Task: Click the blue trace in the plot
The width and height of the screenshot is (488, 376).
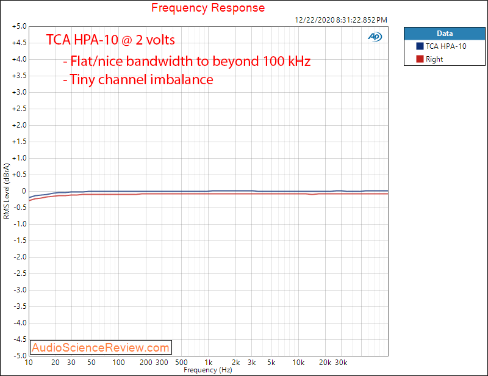Action: (x=209, y=191)
